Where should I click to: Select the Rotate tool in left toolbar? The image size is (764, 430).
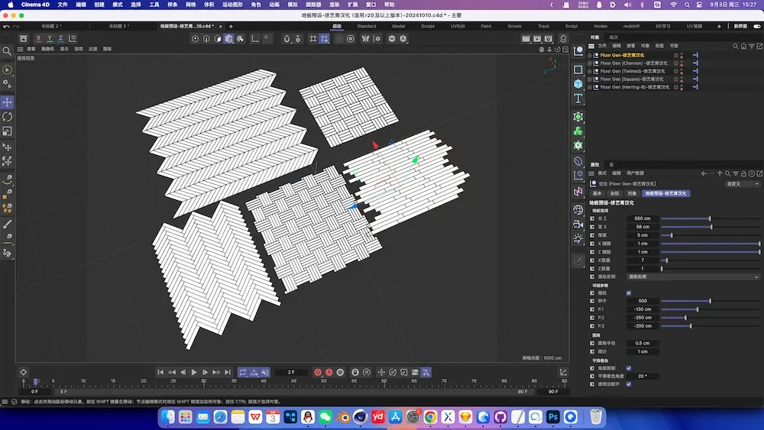click(x=8, y=117)
